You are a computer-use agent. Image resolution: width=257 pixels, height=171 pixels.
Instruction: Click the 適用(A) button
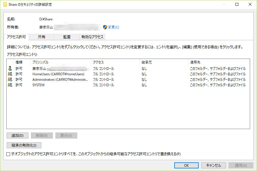tap(240, 165)
